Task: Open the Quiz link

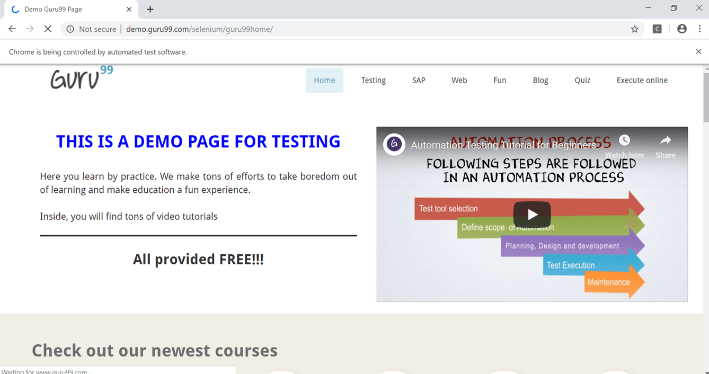Action: tap(582, 81)
